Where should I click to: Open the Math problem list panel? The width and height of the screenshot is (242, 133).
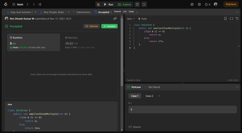click(18, 5)
